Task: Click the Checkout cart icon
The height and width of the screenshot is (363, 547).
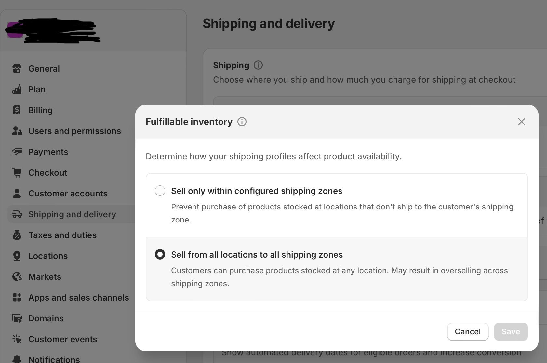Action: coord(17,173)
